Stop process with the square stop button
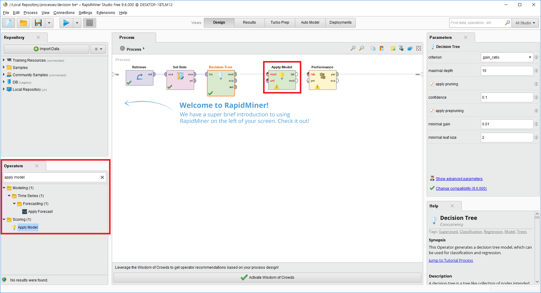The image size is (541, 293). pos(90,23)
